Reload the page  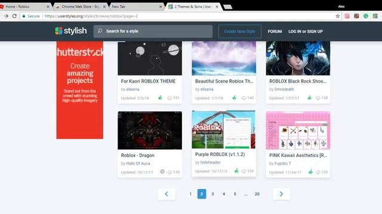[14, 16]
